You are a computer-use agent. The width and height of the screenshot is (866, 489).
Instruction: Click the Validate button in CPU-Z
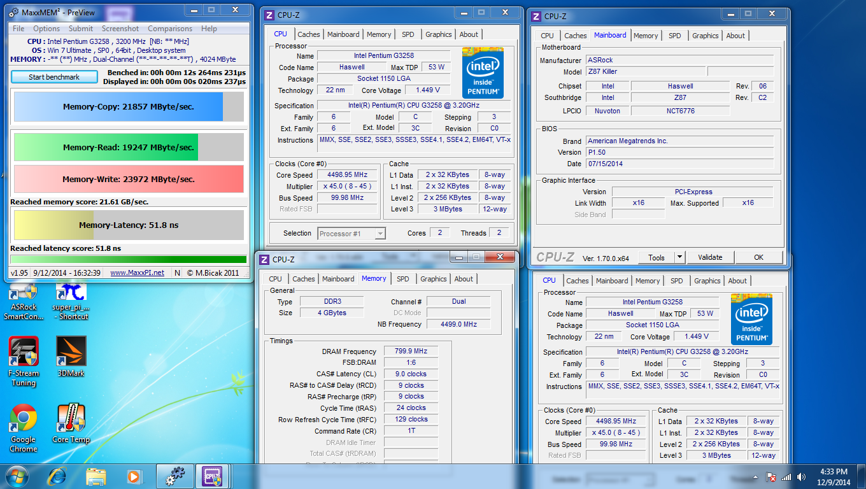point(710,257)
